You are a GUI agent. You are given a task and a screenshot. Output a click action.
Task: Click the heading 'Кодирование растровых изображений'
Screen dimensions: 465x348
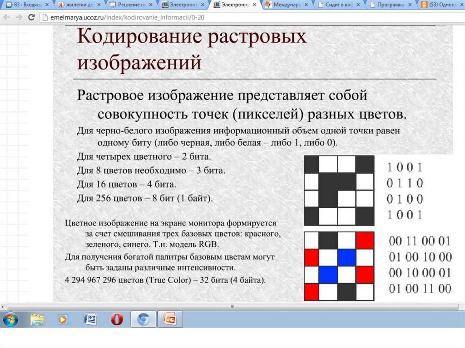click(192, 49)
